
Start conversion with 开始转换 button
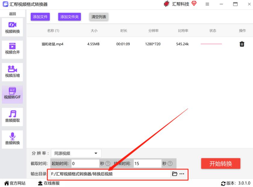[x=221, y=164]
